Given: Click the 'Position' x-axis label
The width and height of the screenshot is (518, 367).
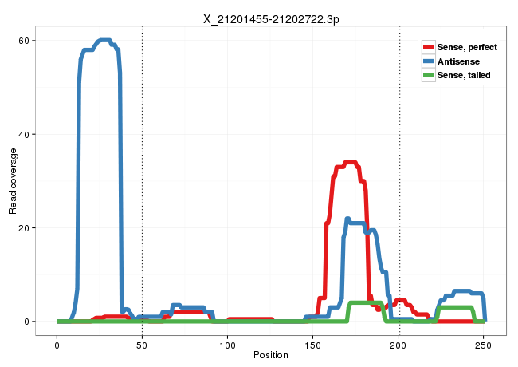Looking at the screenshot, I should coord(271,354).
